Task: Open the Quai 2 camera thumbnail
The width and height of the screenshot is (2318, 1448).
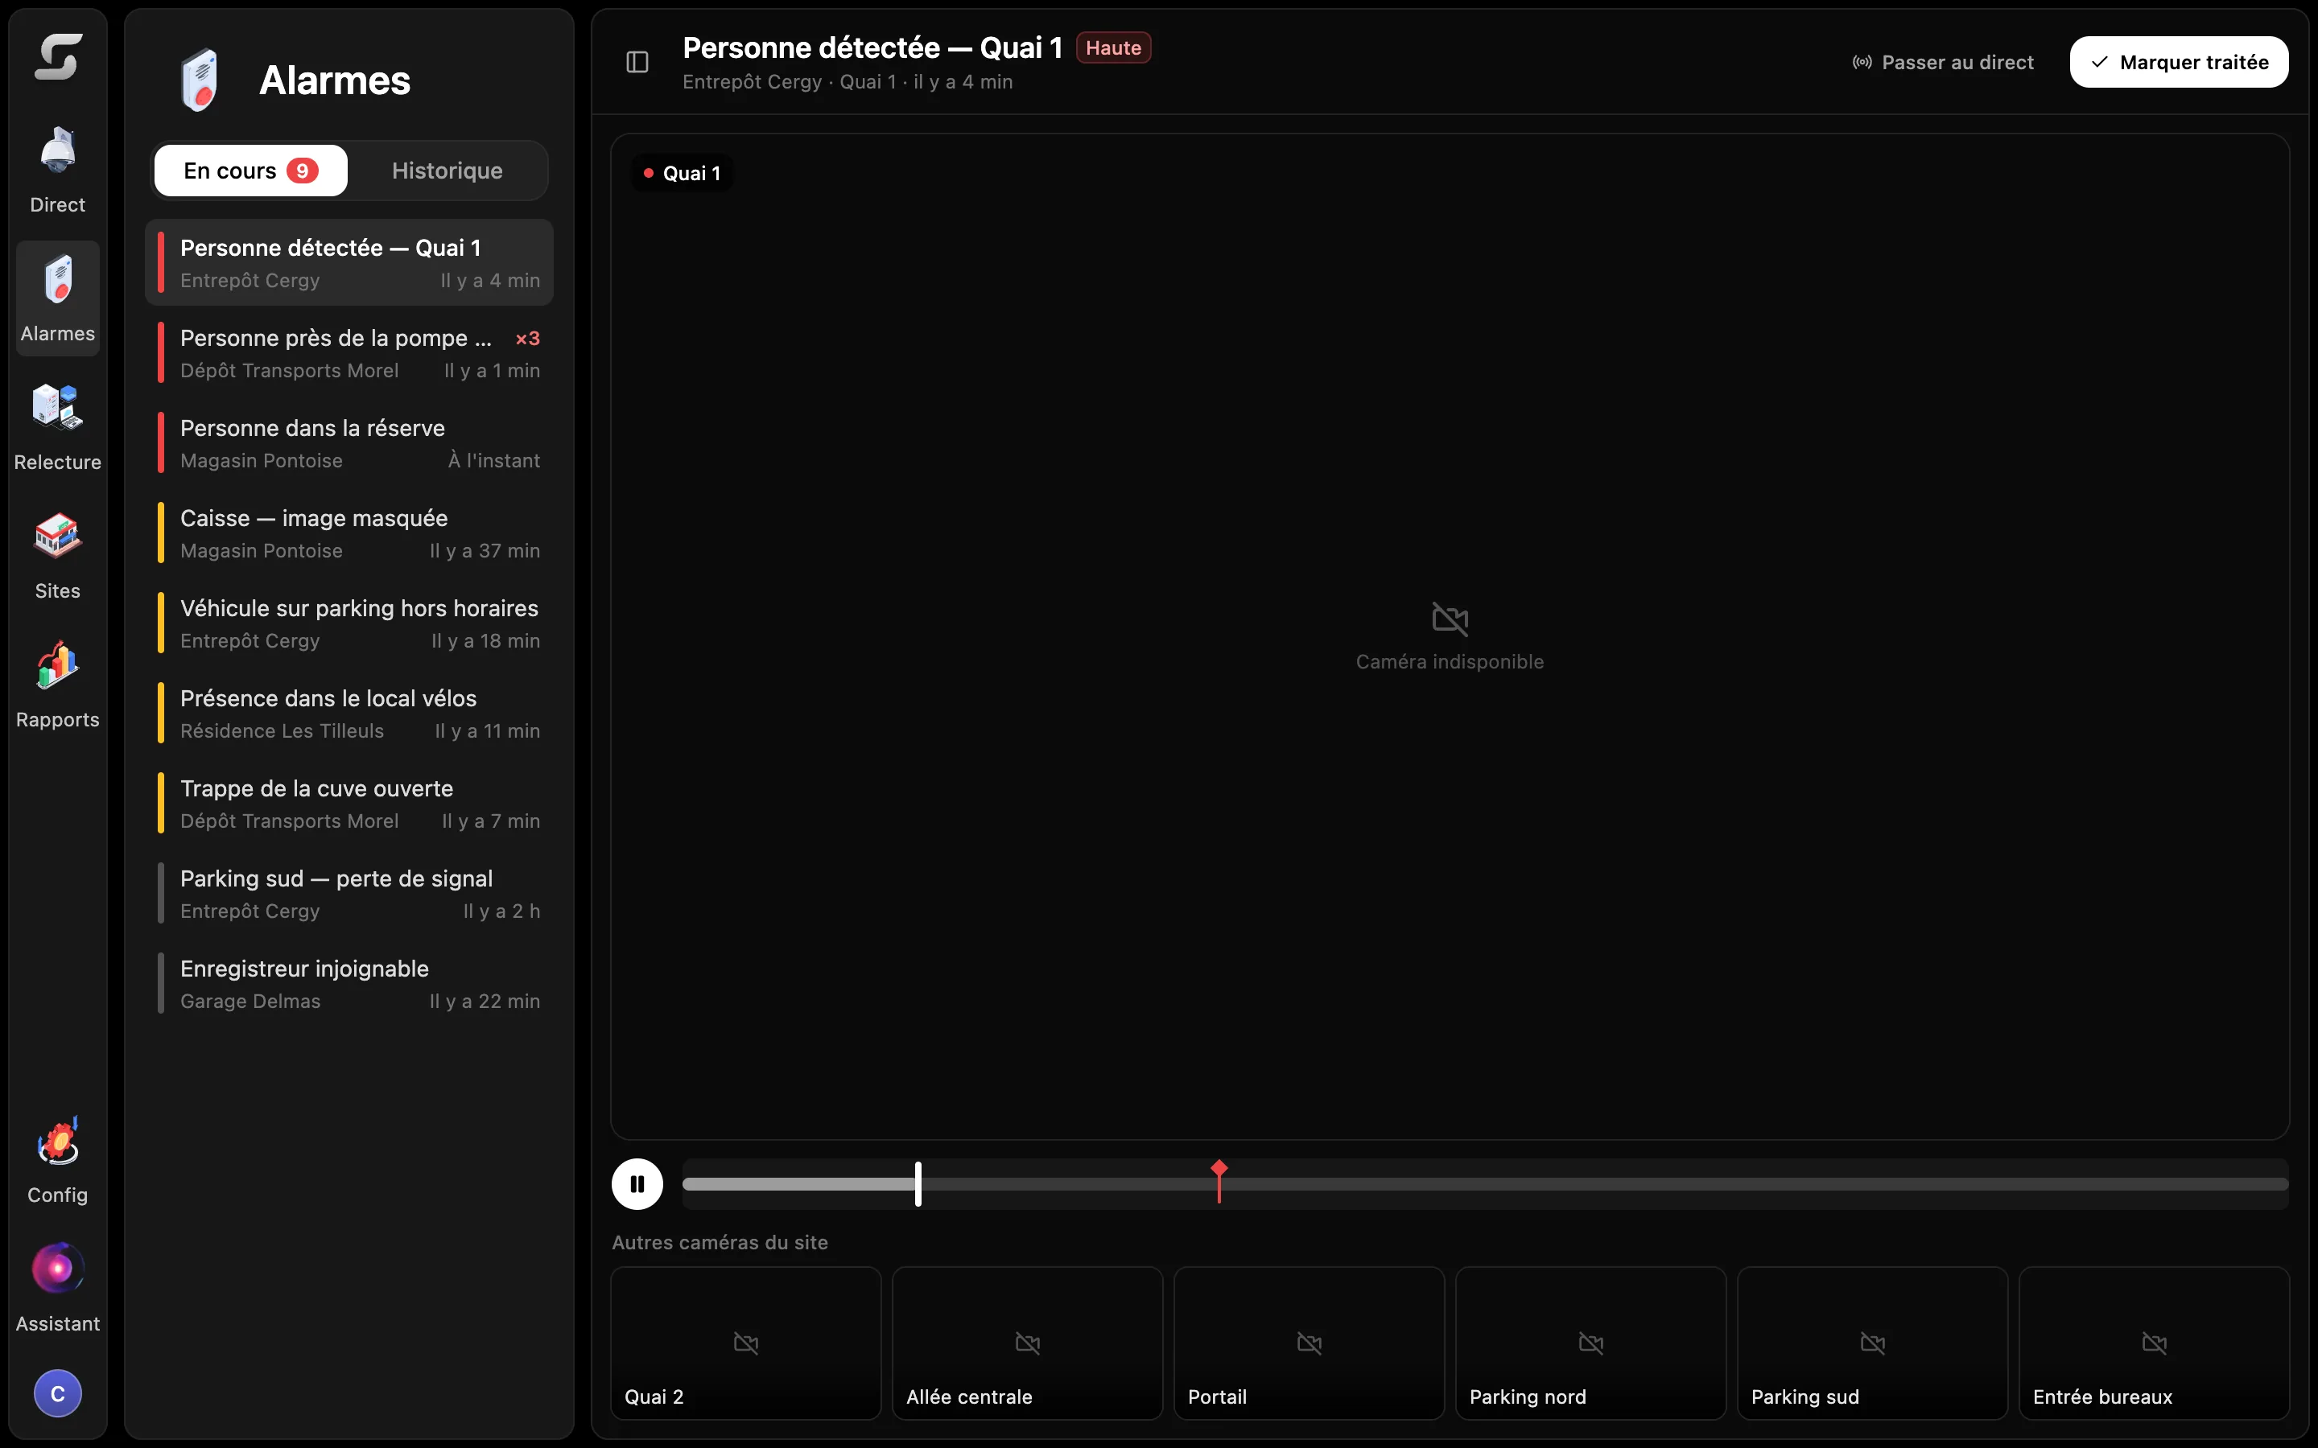Action: point(746,1343)
